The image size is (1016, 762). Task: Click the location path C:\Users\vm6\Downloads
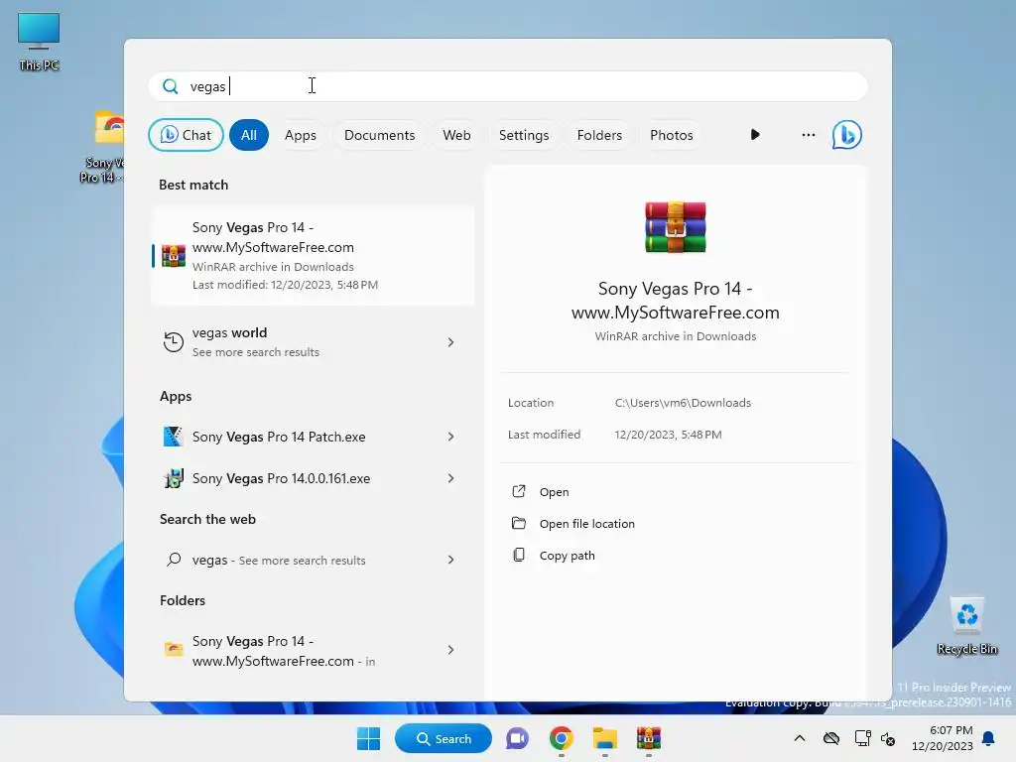coord(683,403)
